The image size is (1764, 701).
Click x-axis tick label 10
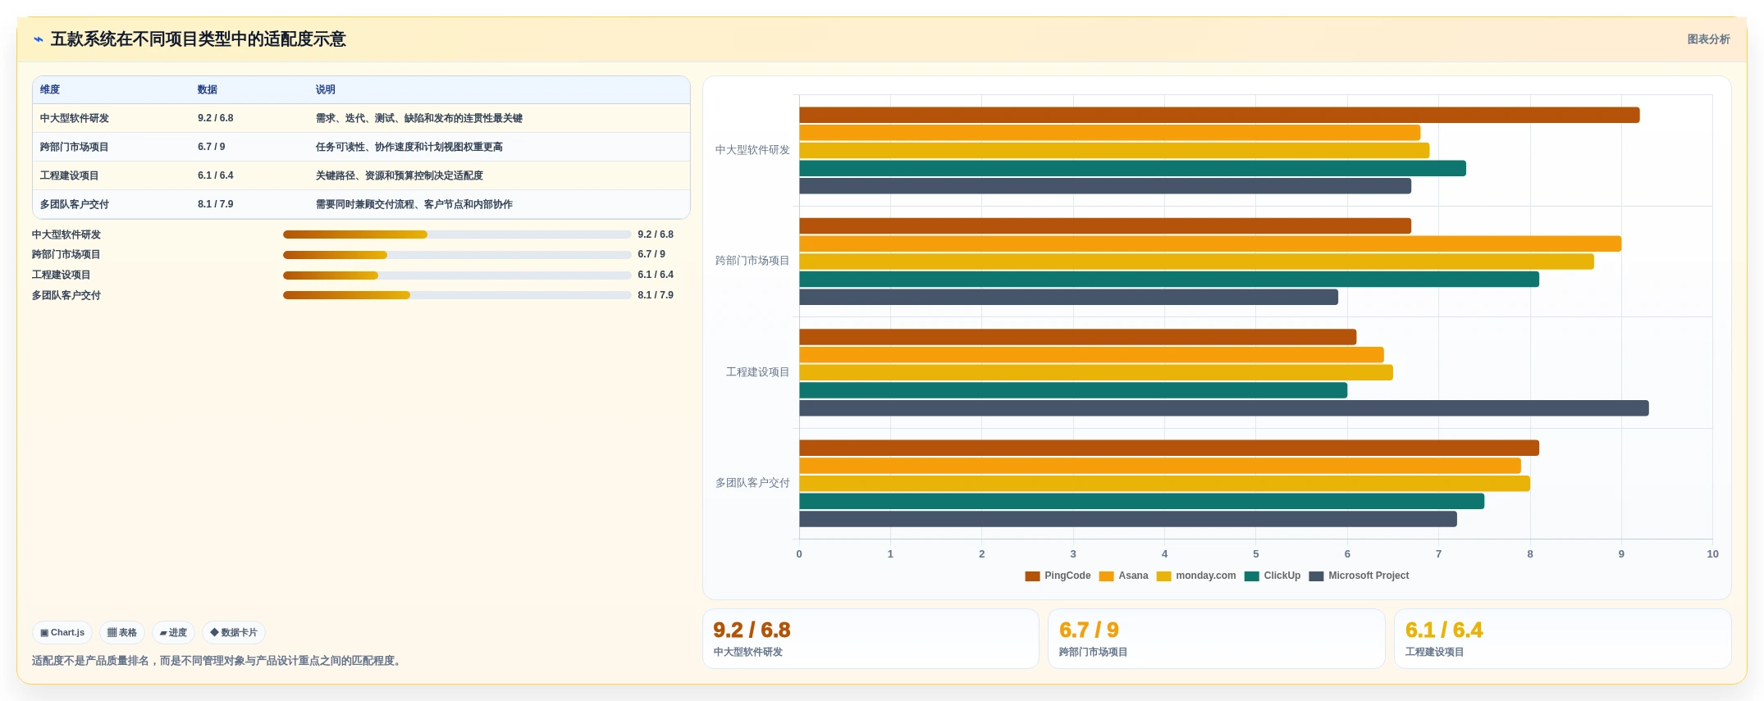pyautogui.click(x=1712, y=554)
